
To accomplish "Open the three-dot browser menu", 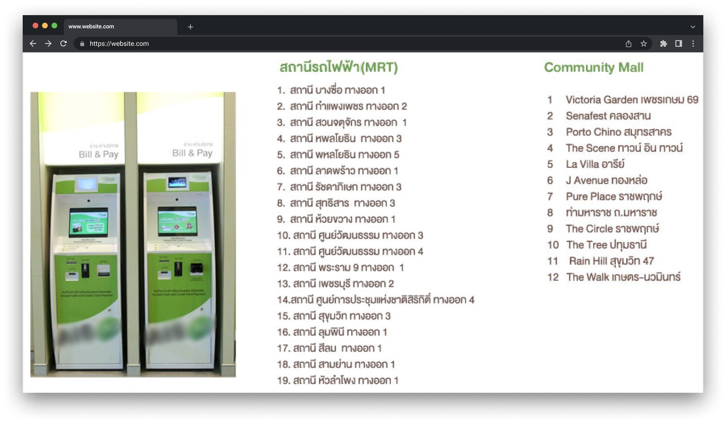I will [x=693, y=43].
